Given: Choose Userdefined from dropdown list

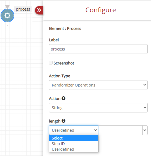Looking at the screenshot, I should pos(74,149).
